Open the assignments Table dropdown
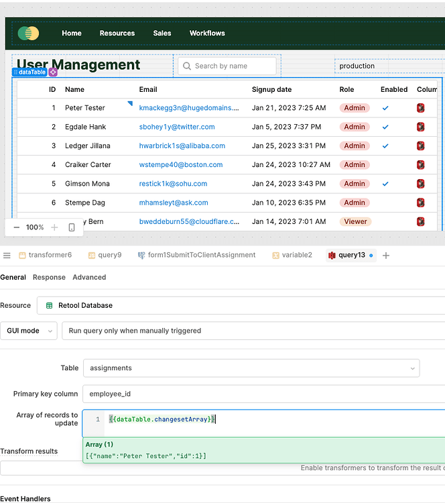445x503 pixels. pyautogui.click(x=251, y=368)
